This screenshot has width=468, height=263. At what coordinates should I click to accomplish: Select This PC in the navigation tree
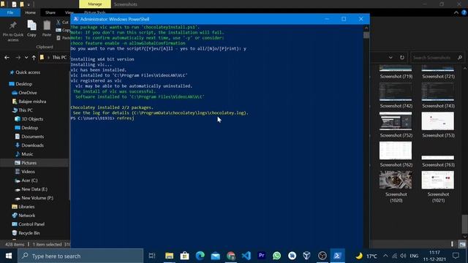tap(26, 110)
